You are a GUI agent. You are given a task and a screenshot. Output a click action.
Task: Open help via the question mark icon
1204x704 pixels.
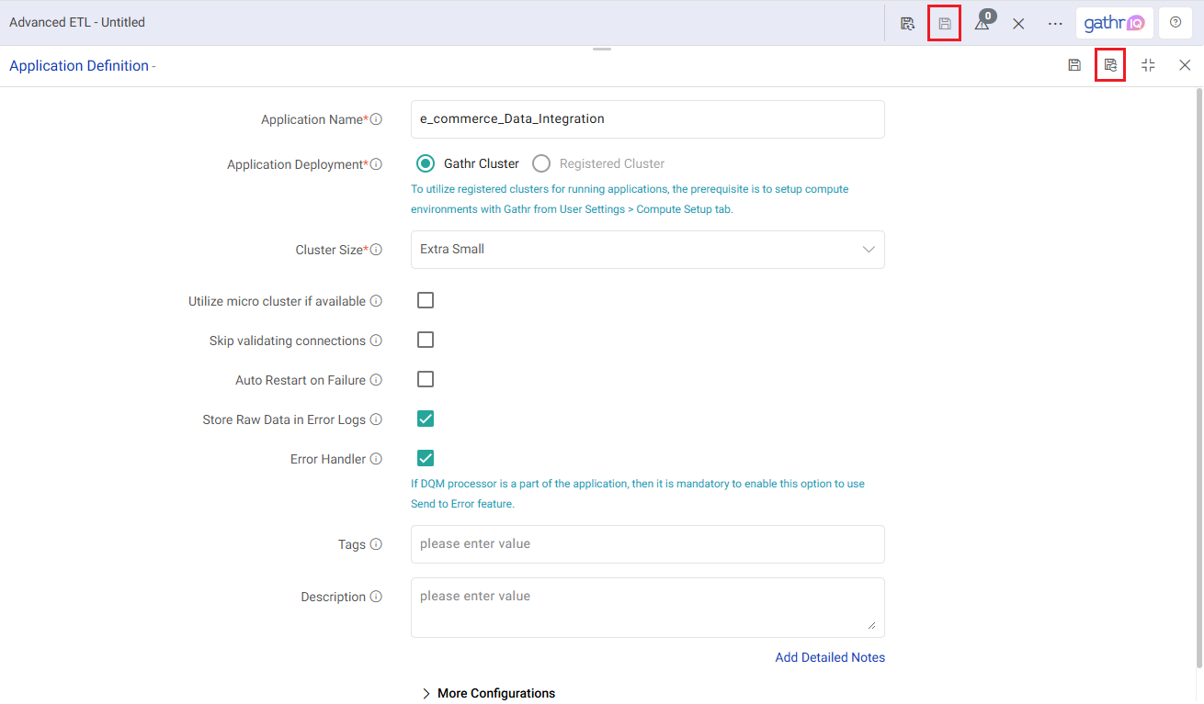1175,22
